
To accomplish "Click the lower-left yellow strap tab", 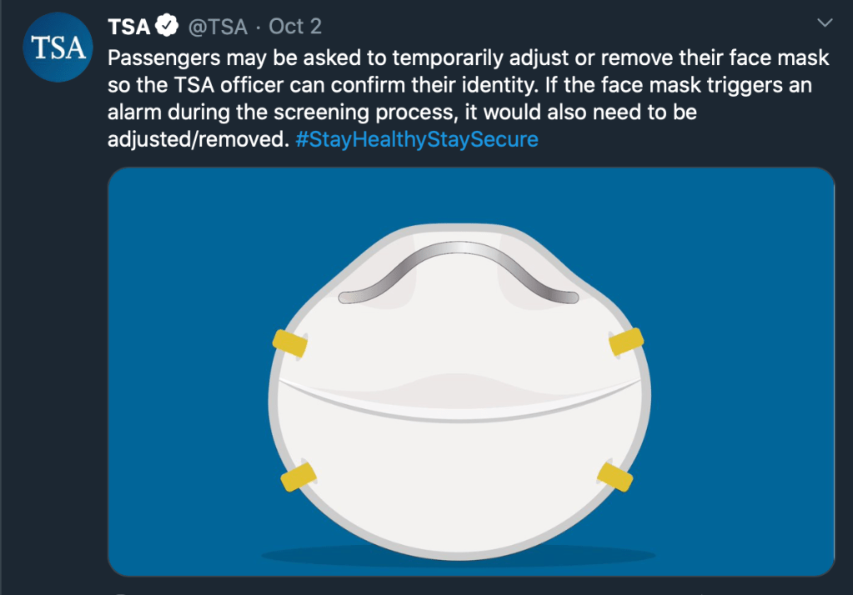I will [299, 477].
